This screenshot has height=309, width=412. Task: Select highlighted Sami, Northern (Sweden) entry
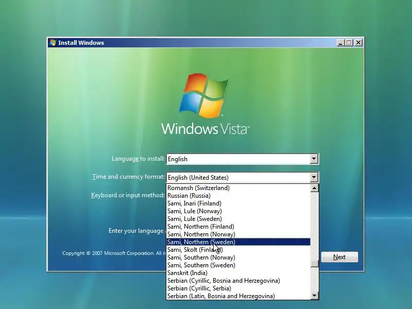[238, 242]
